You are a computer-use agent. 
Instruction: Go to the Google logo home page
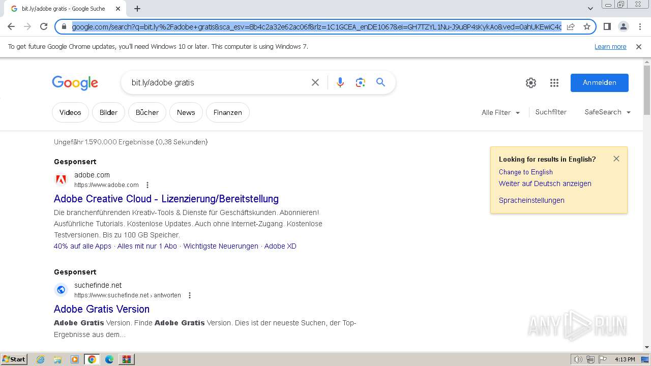[75, 83]
